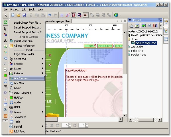Choose RSS Feed menu entry

tap(27, 131)
